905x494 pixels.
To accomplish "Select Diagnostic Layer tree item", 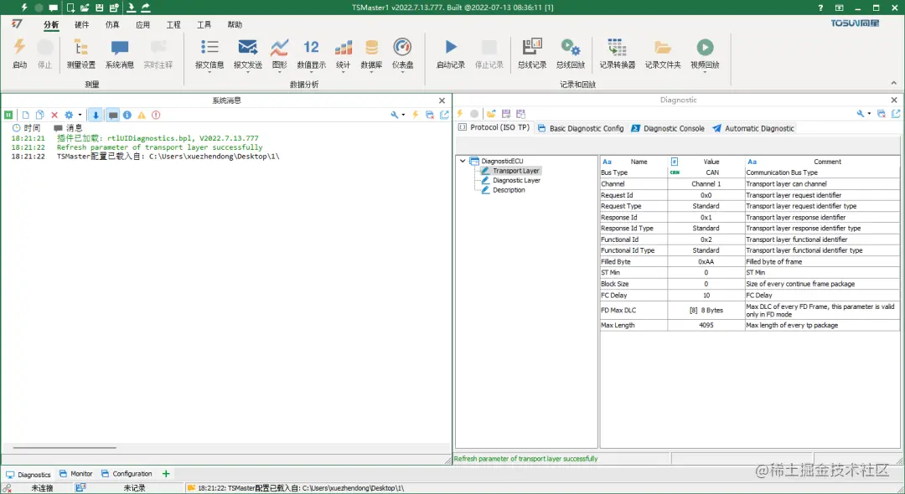I will click(516, 180).
